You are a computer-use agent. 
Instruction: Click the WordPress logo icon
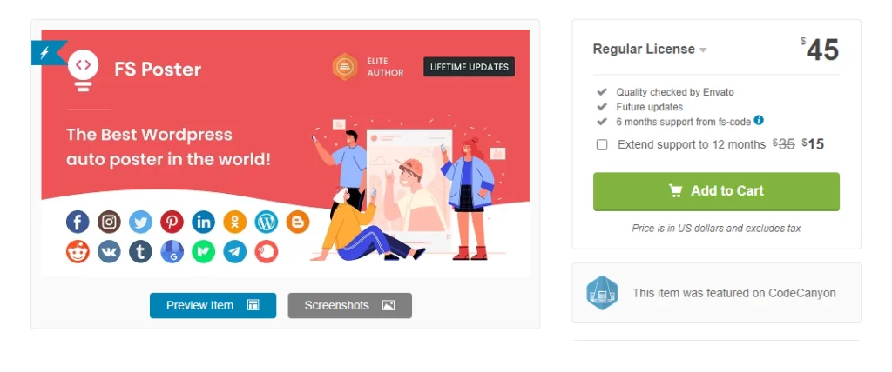[267, 222]
